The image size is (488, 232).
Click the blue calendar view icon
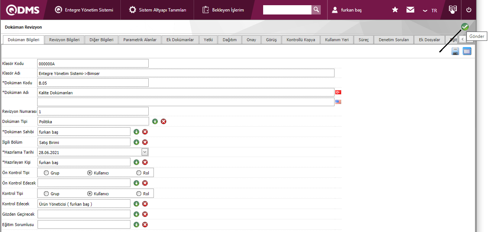[467, 52]
